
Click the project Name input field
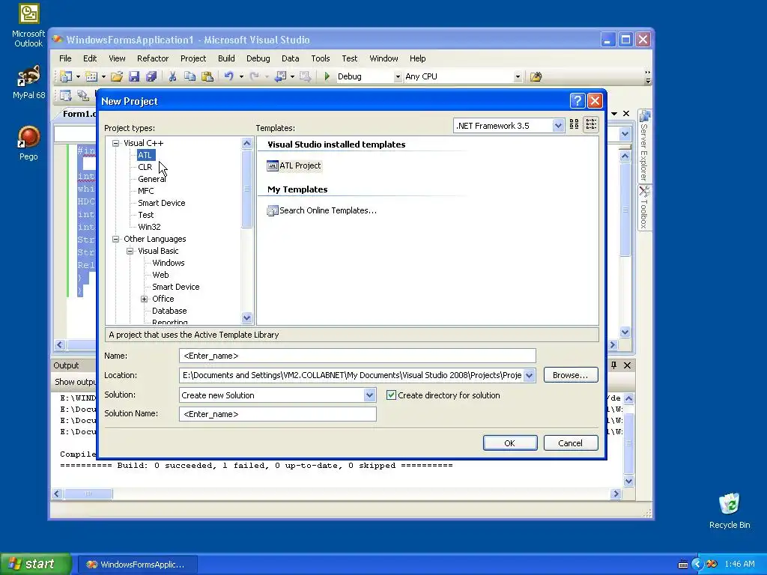click(x=357, y=356)
